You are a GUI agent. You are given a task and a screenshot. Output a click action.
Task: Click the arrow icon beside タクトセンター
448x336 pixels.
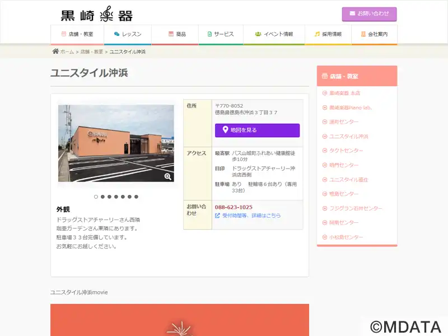(325, 151)
